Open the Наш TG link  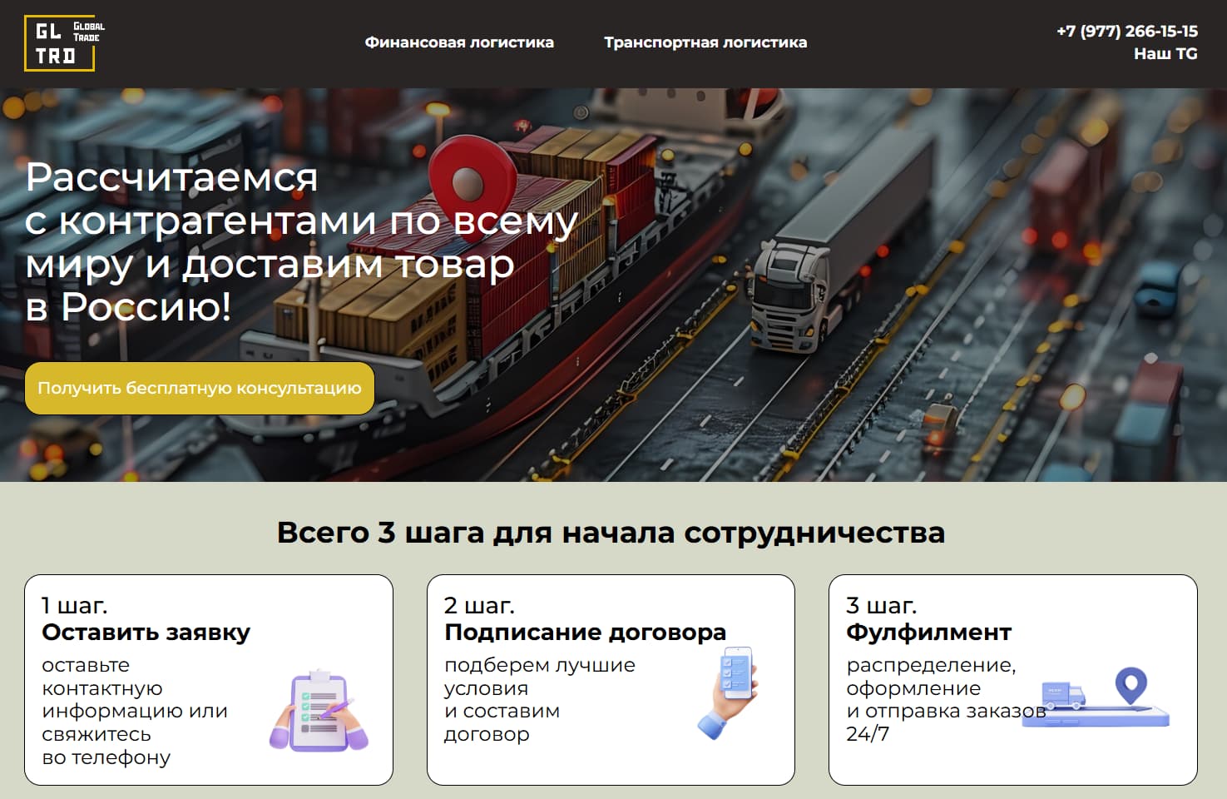(1165, 53)
